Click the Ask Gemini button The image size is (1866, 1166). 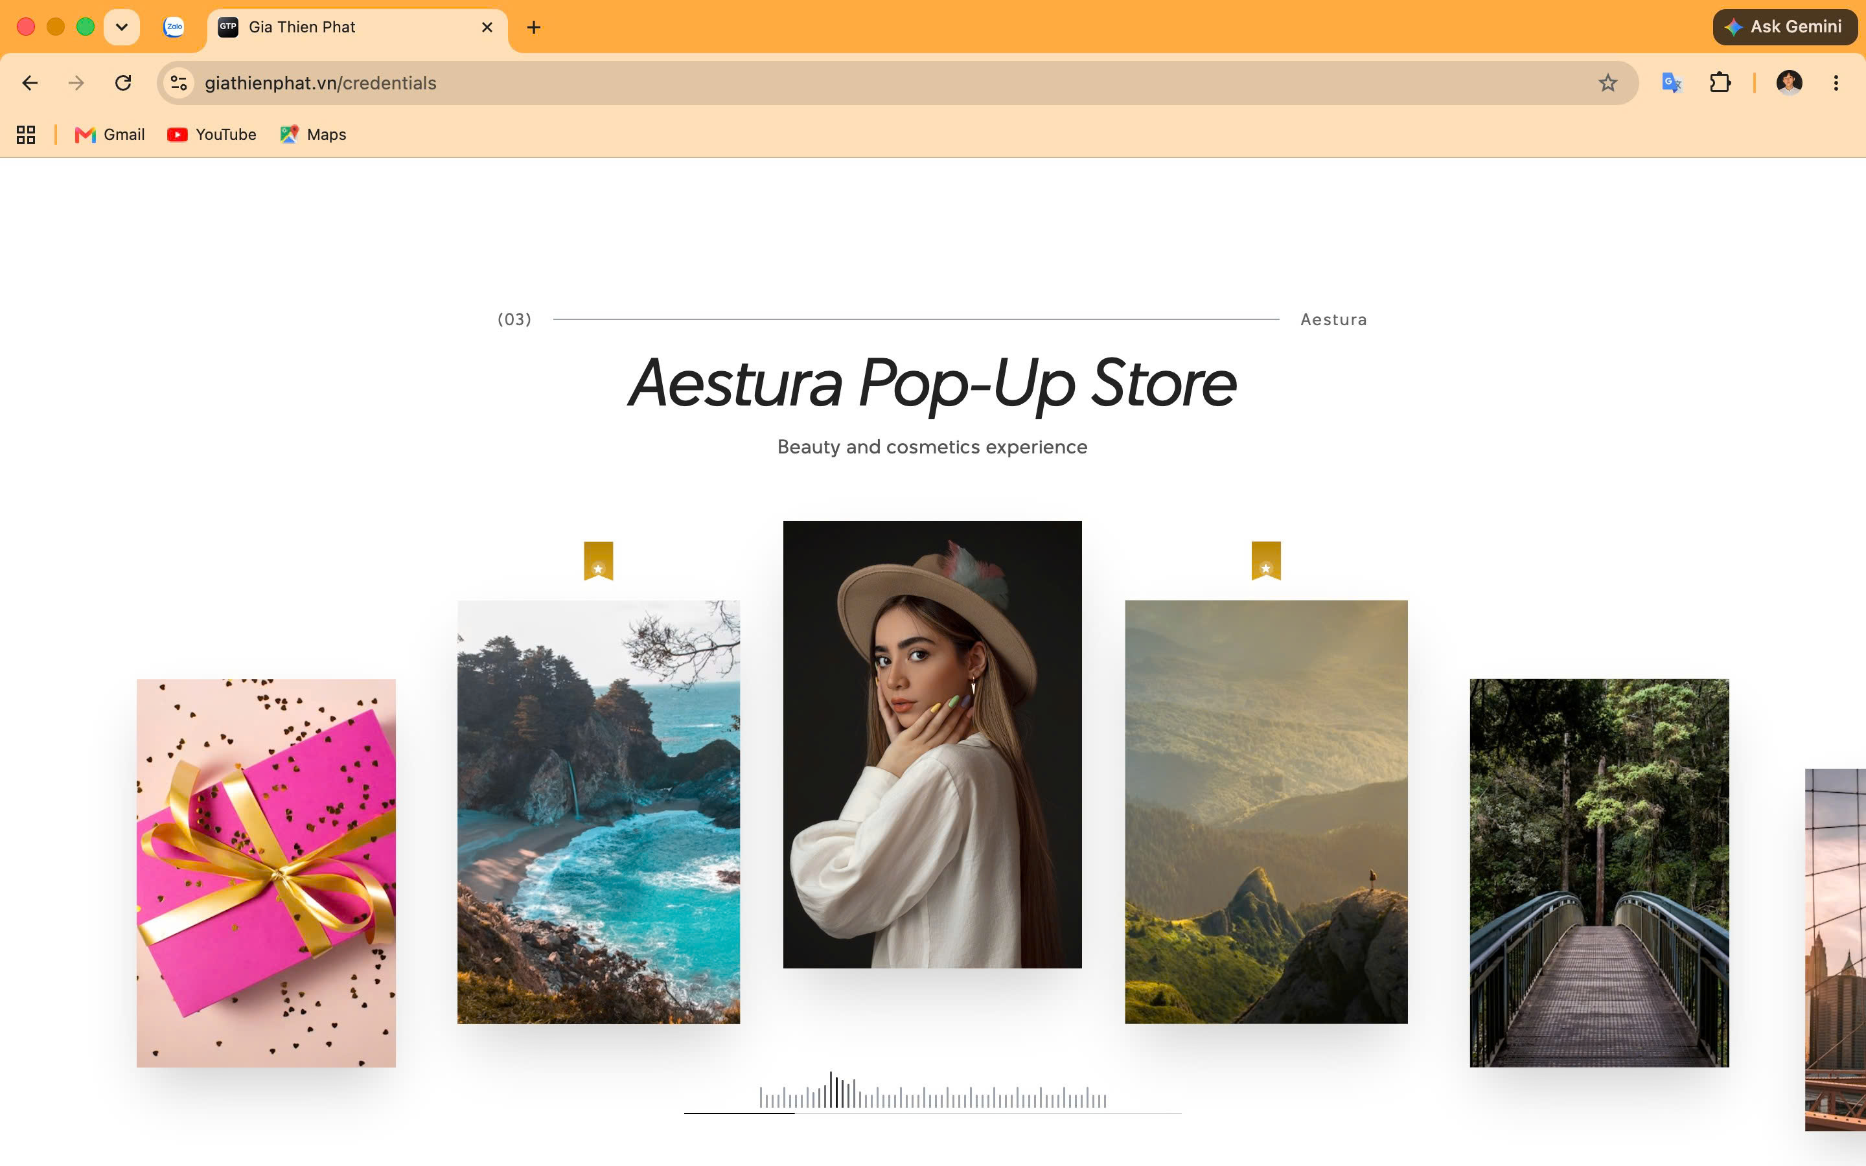[1785, 27]
